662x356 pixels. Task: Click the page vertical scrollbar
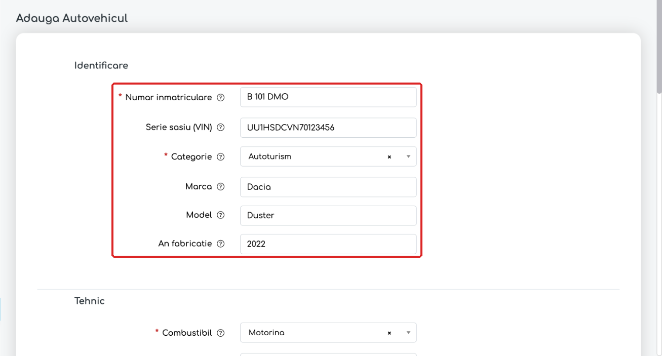coord(659,47)
